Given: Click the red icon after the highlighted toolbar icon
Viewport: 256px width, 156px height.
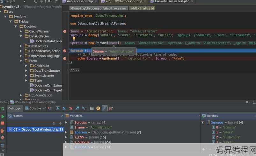Looking at the screenshot, I should click(111, 108).
